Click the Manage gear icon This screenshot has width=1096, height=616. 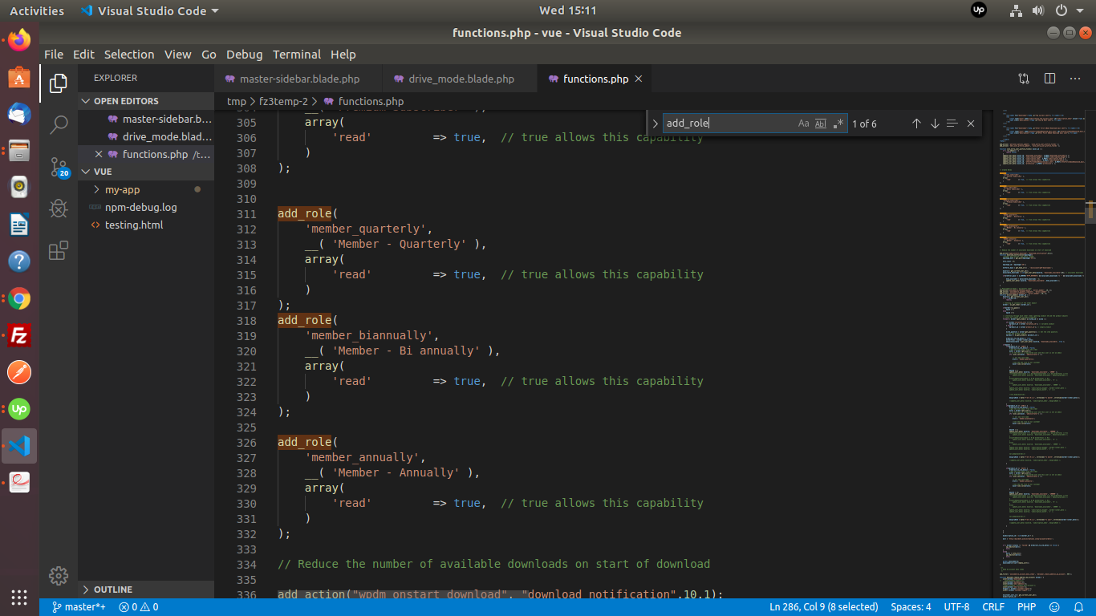(x=59, y=575)
